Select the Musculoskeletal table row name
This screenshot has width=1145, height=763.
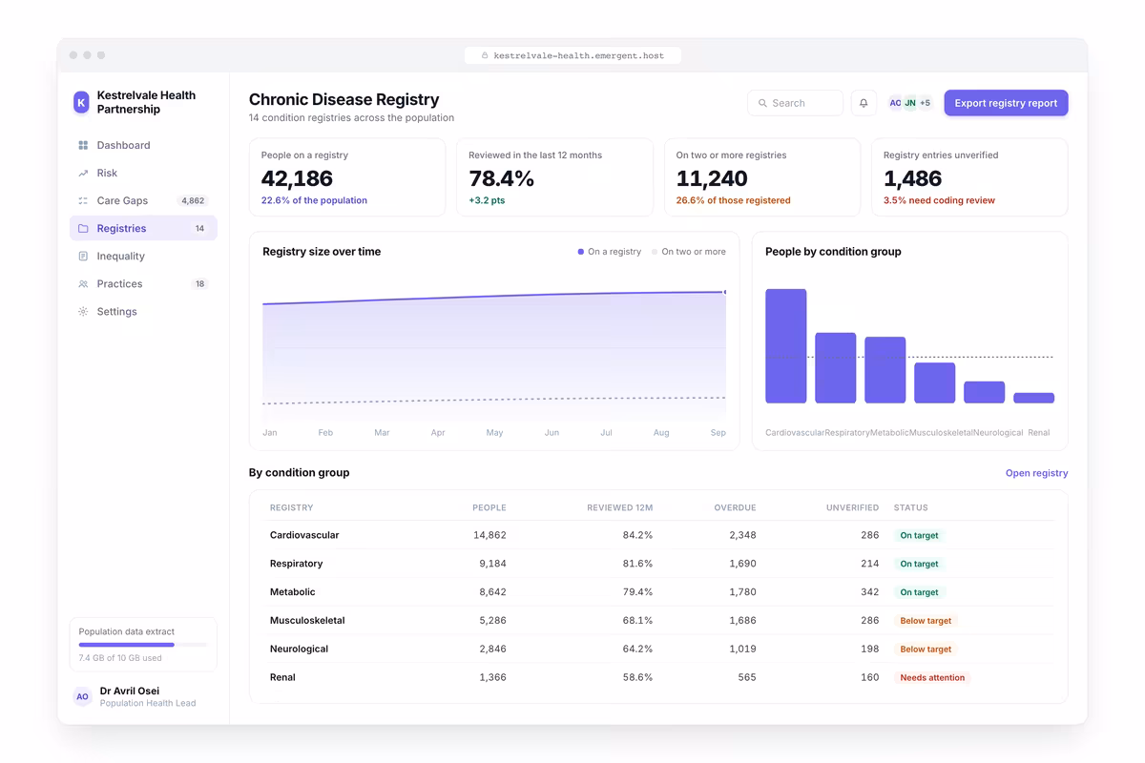click(307, 620)
